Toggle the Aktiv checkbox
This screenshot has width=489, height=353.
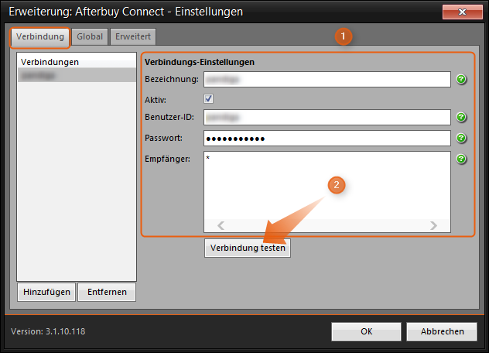click(209, 99)
